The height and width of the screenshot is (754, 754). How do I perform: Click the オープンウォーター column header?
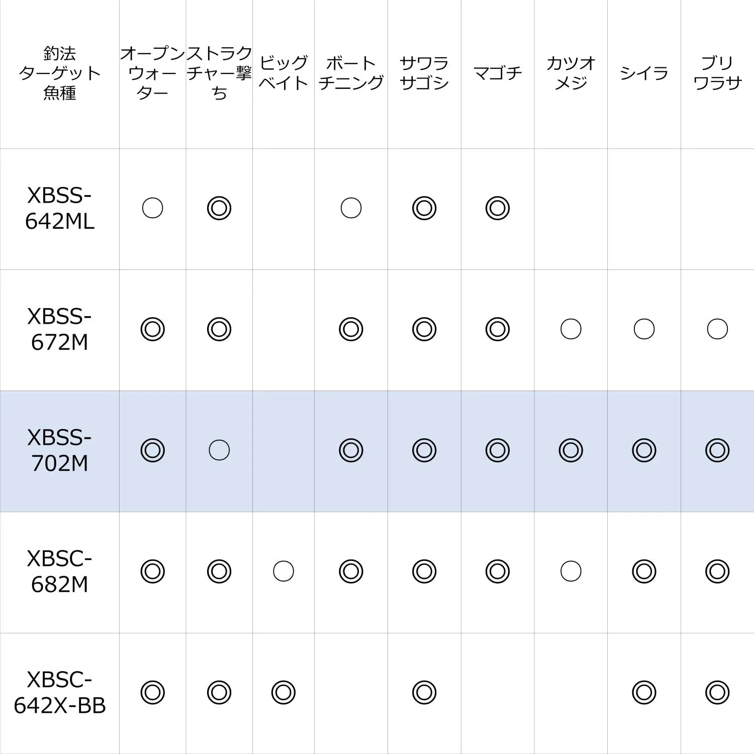152,73
